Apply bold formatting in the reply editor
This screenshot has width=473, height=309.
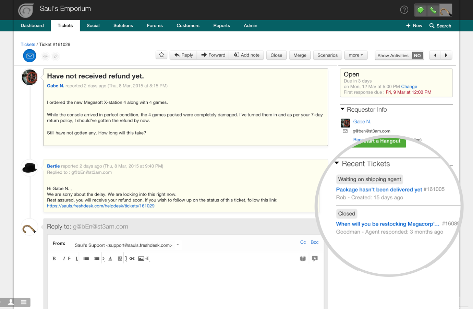[54, 259]
